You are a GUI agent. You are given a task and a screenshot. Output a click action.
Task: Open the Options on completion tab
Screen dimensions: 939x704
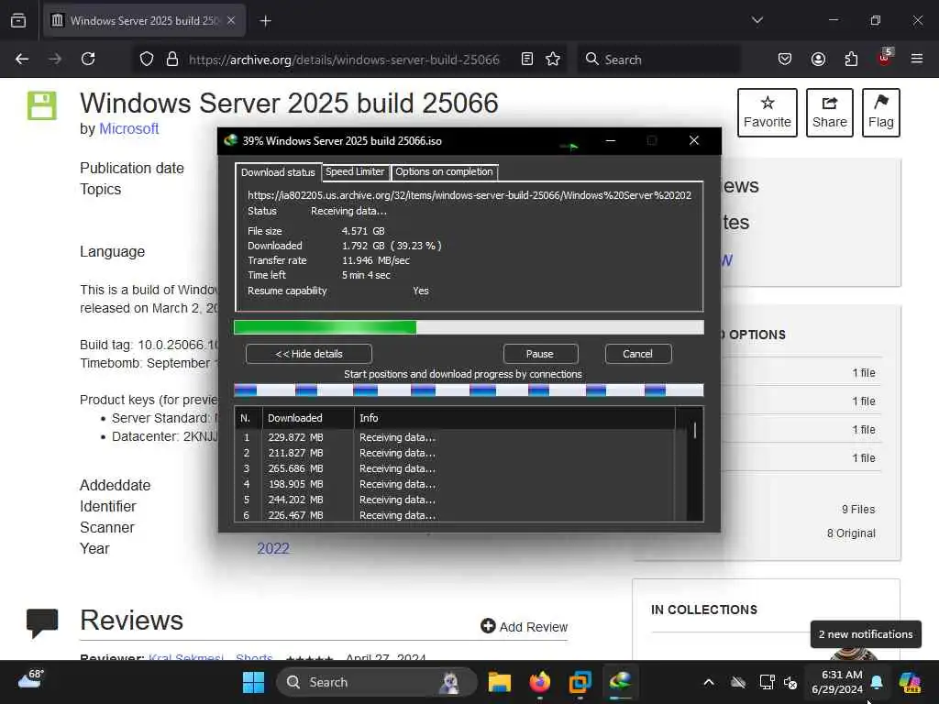point(444,171)
